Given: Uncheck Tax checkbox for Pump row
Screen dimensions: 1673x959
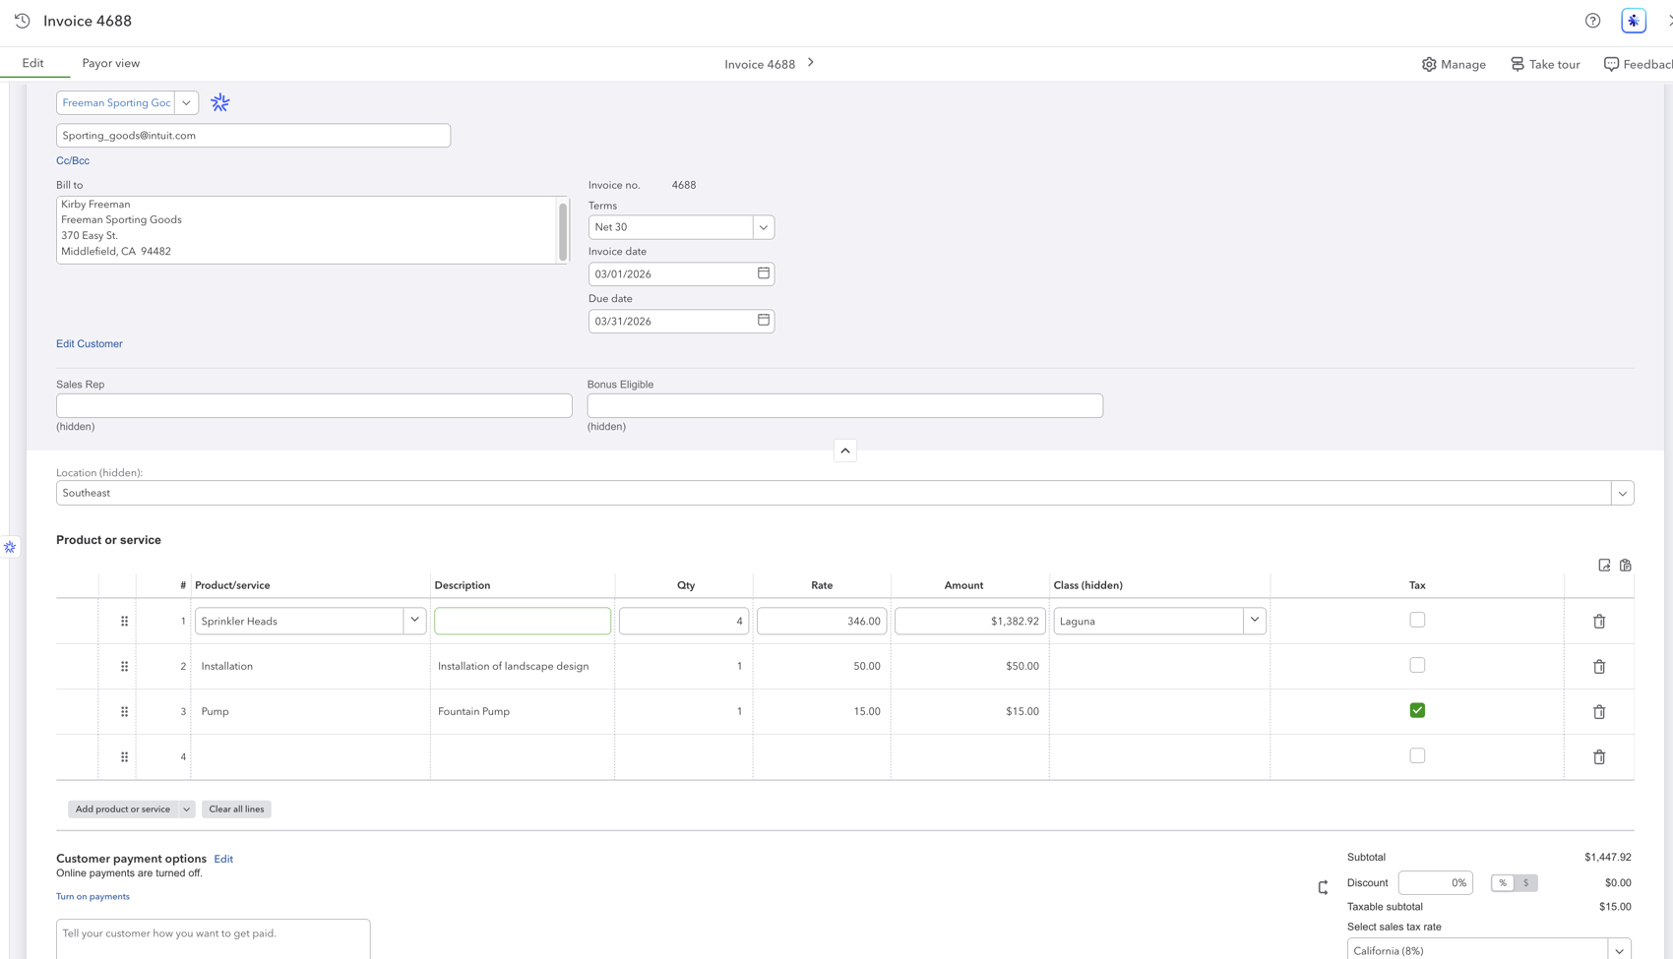Looking at the screenshot, I should (1417, 710).
